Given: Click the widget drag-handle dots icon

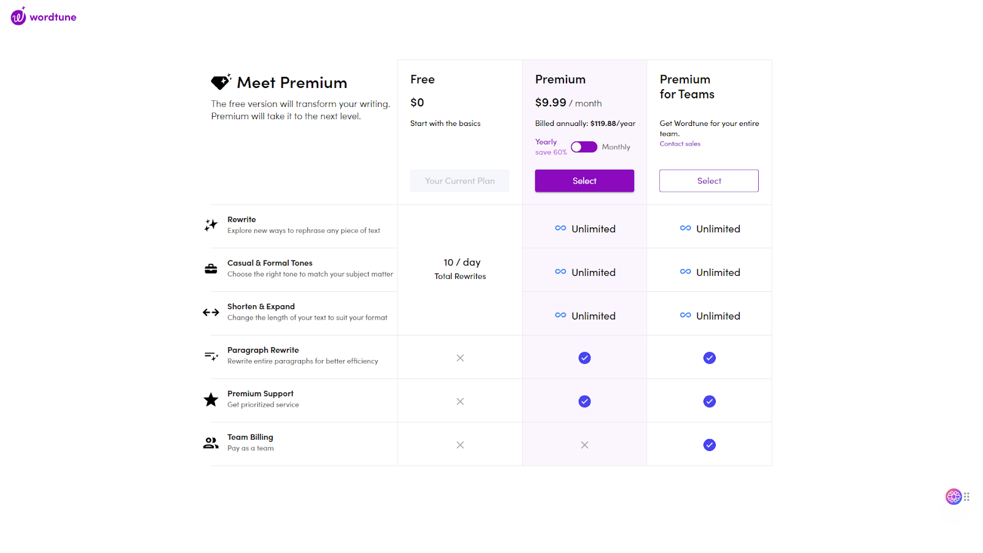Looking at the screenshot, I should click(x=967, y=496).
